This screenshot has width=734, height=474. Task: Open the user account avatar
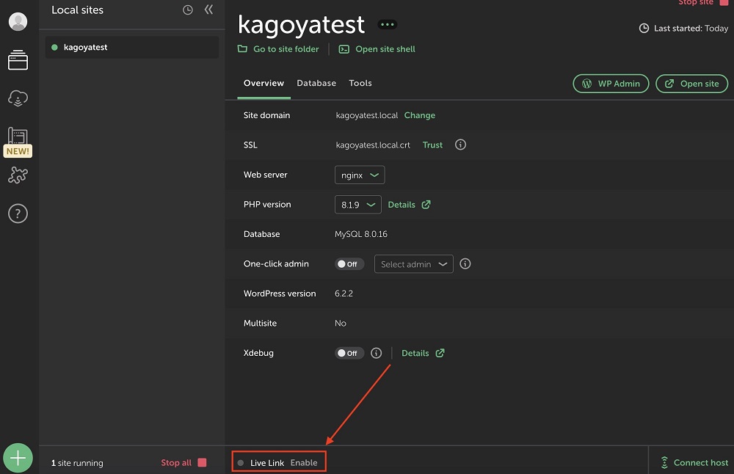pos(18,22)
